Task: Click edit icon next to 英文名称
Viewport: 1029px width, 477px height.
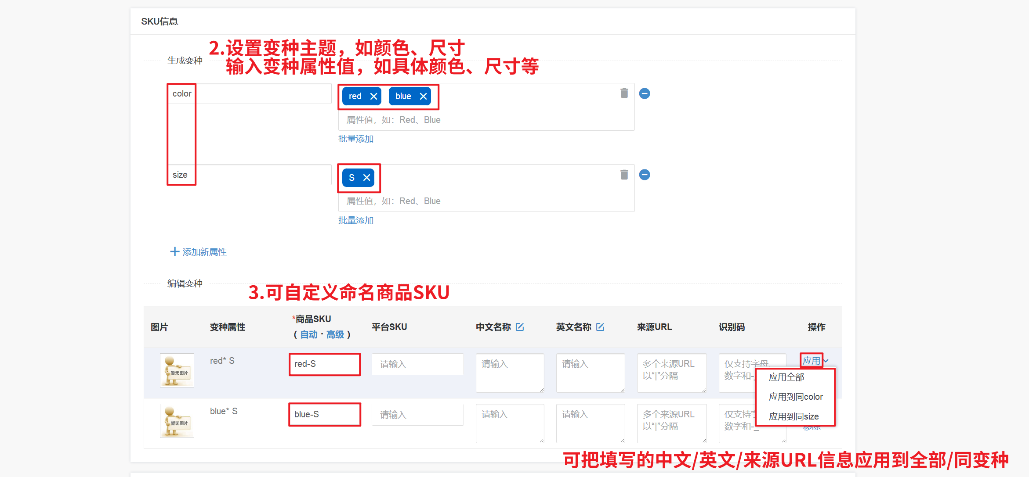Action: pyautogui.click(x=600, y=327)
